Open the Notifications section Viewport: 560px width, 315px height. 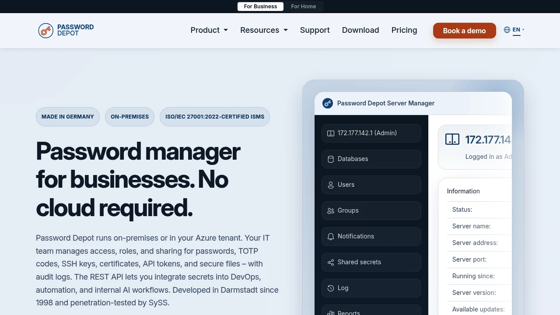(371, 236)
